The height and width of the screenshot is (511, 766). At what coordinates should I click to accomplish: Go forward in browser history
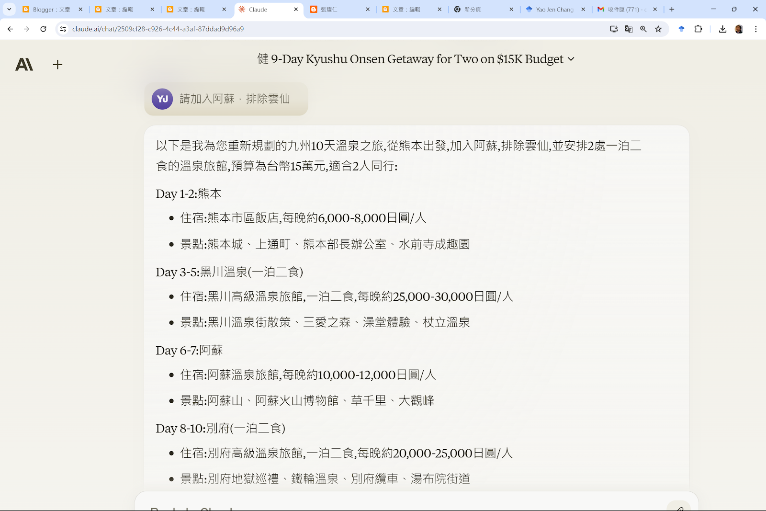pyautogui.click(x=27, y=29)
